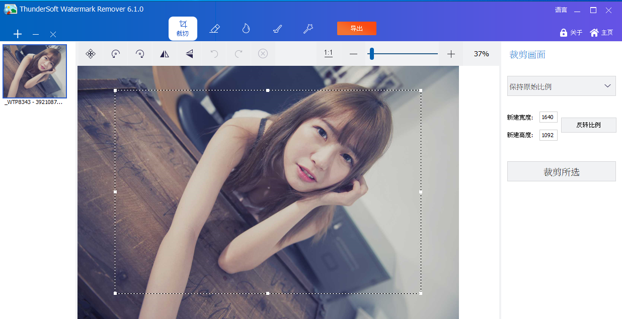Screen dimensions: 622x319
Task: Select the water drop blur tool
Action: 246,29
